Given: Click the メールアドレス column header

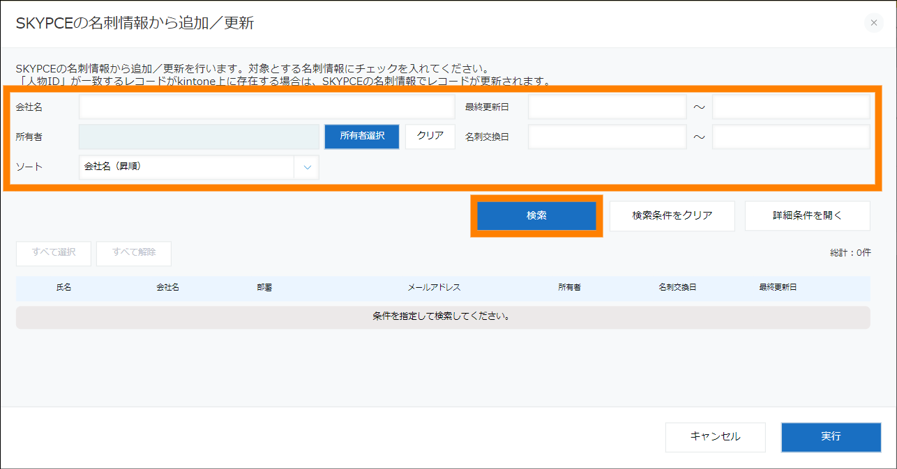Looking at the screenshot, I should 434,288.
